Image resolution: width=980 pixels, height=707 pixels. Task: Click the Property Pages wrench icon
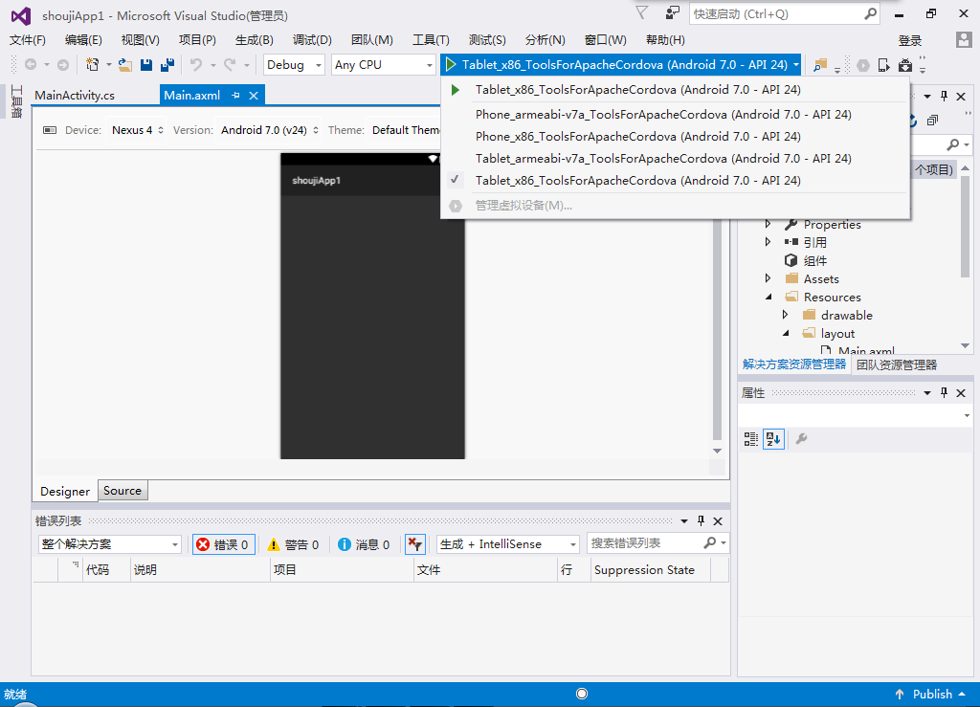801,439
